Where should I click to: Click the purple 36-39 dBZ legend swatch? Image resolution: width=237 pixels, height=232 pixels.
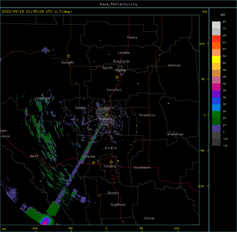pos(216,94)
